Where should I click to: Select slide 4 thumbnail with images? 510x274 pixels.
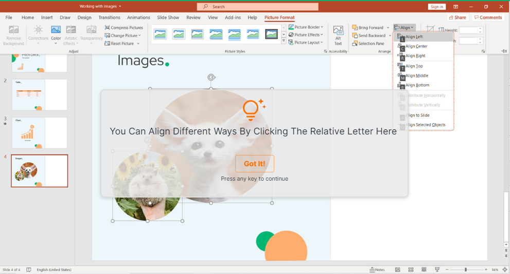tap(39, 171)
